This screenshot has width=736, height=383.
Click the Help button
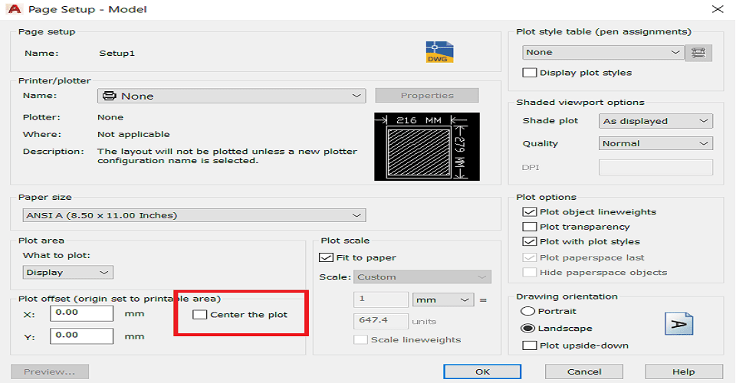(x=683, y=372)
